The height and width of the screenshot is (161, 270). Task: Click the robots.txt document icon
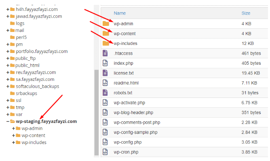click(x=105, y=93)
